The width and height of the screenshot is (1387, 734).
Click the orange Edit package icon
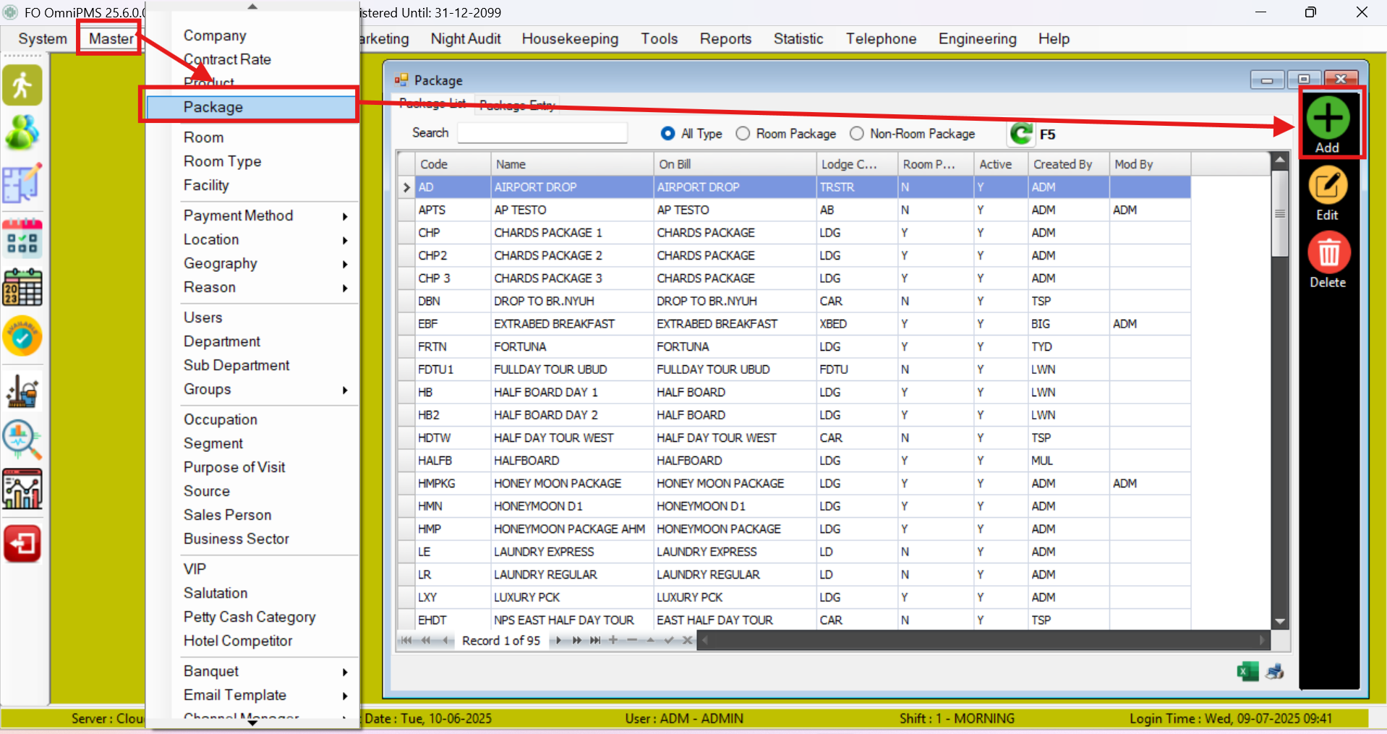(1328, 186)
